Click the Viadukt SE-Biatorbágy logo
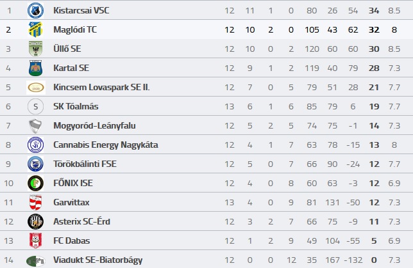 [x=35, y=260]
